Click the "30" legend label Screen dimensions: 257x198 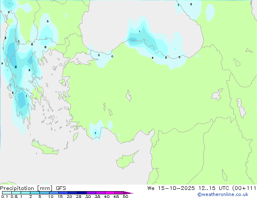click(x=88, y=196)
